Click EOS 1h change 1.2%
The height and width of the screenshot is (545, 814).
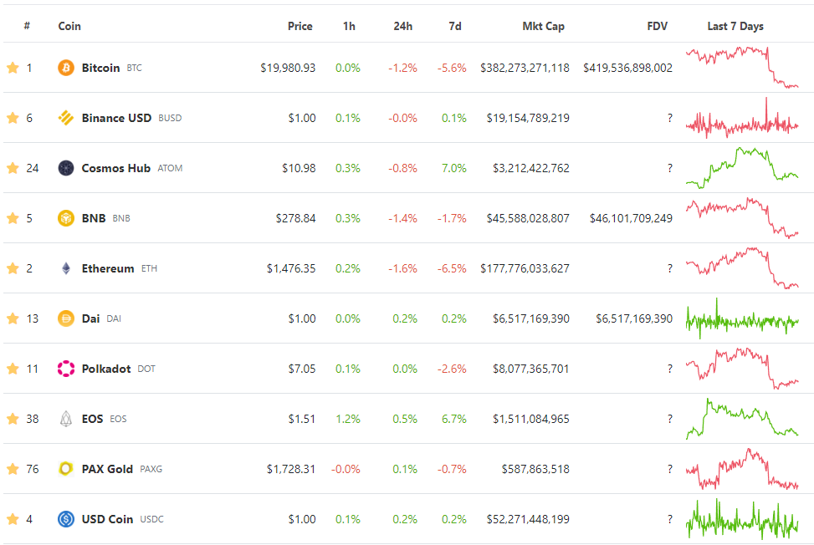click(x=348, y=419)
